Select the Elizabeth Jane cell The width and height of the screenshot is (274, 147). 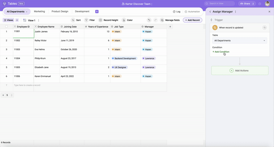[x=47, y=69]
